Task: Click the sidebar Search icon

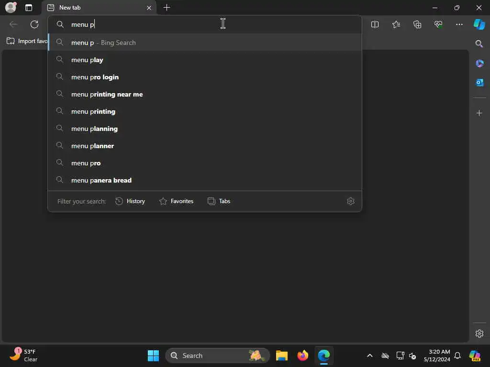Action: tap(479, 43)
